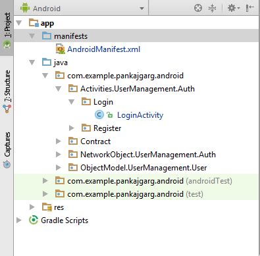The image size is (260, 256).
Task: Collapse the main com.example.pankajgarg.android package
Action: click(x=45, y=76)
